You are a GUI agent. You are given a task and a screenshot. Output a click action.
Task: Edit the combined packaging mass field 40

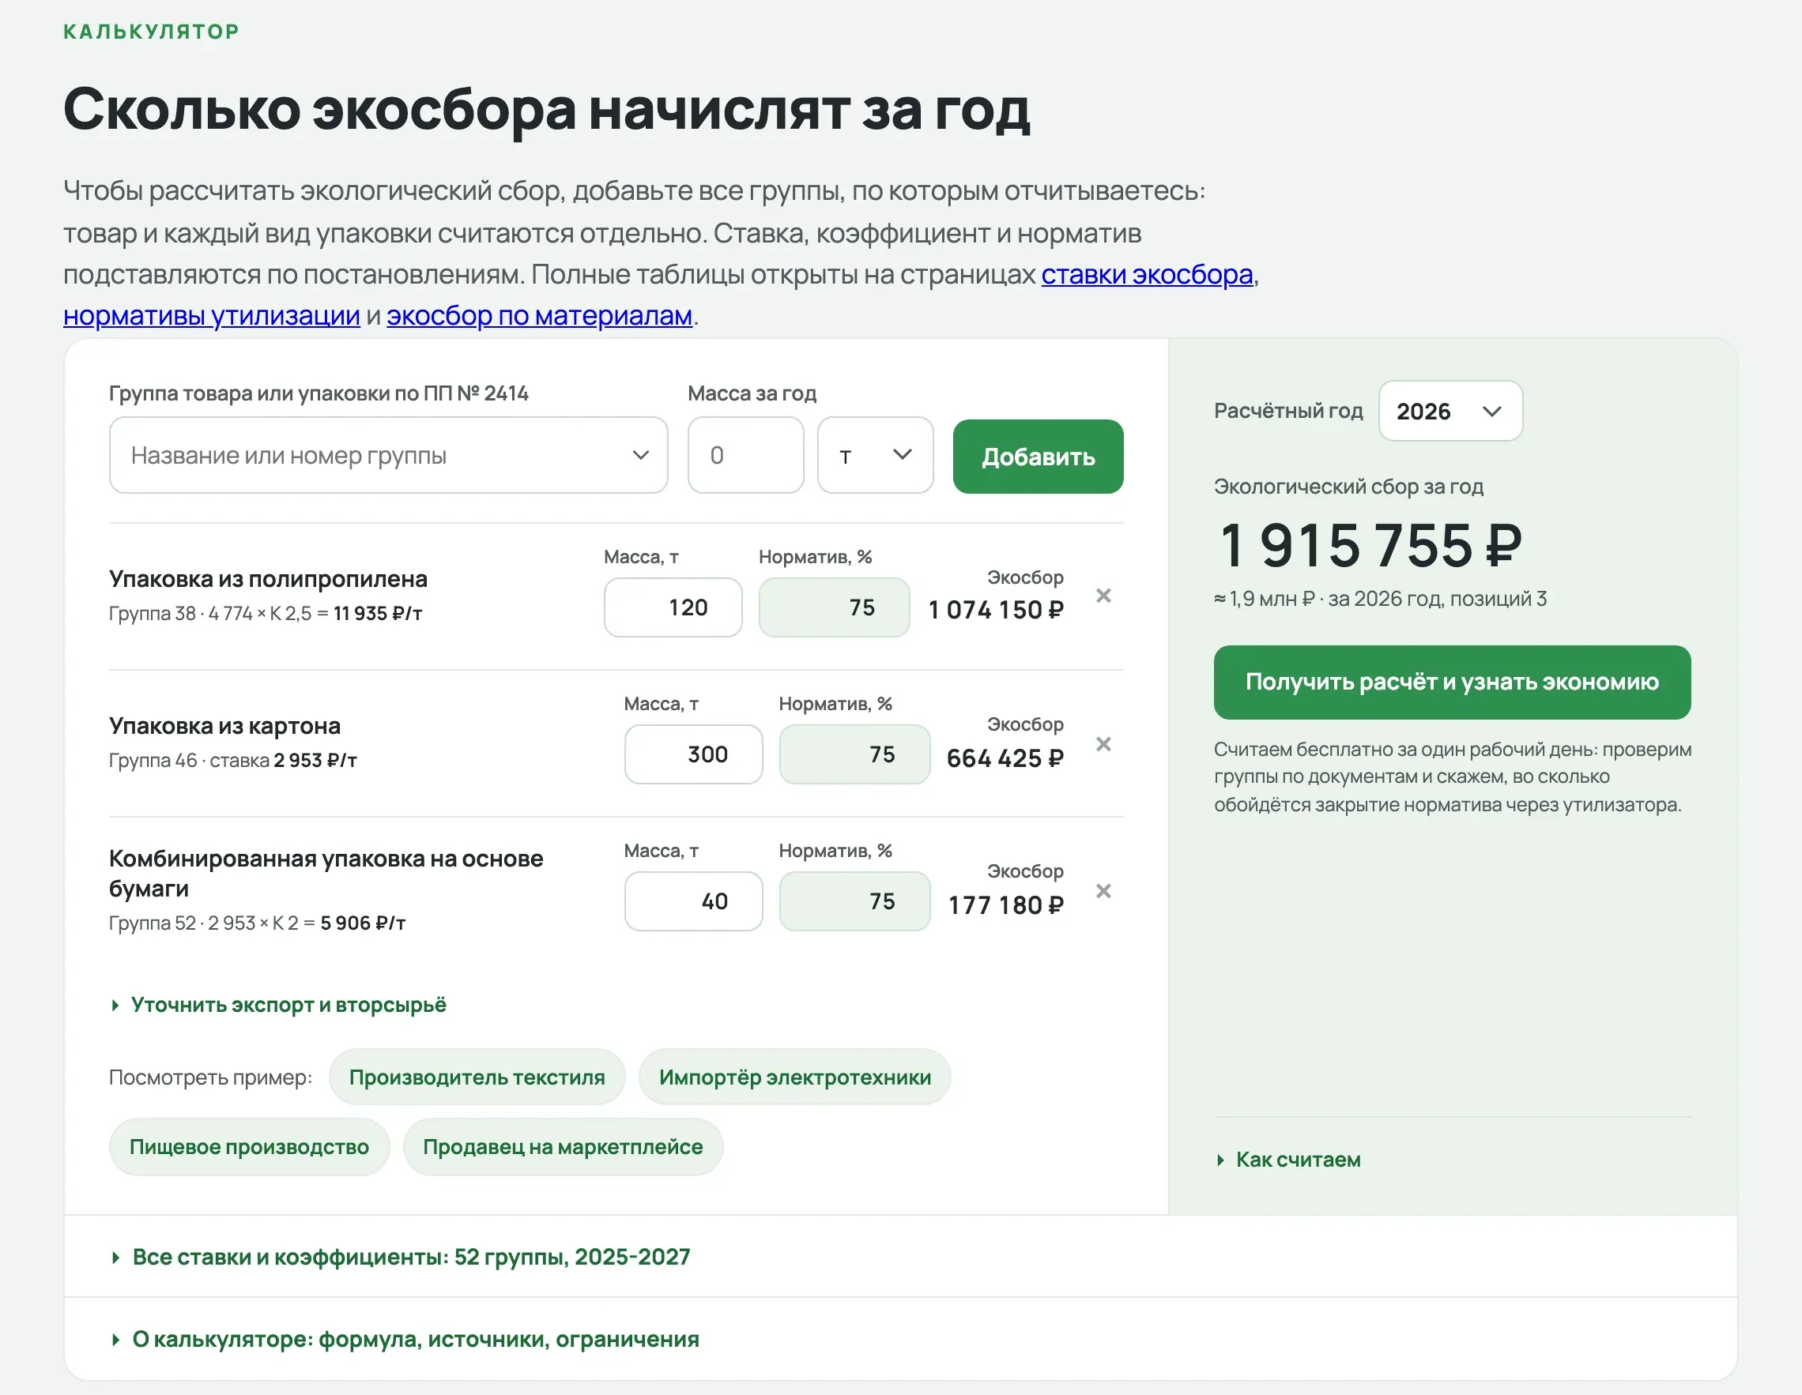tap(694, 901)
